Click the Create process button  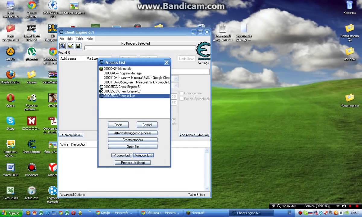[133, 140]
